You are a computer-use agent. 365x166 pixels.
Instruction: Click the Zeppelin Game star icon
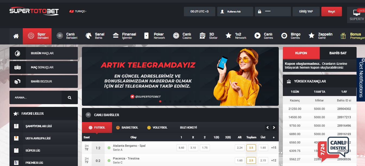312,36
